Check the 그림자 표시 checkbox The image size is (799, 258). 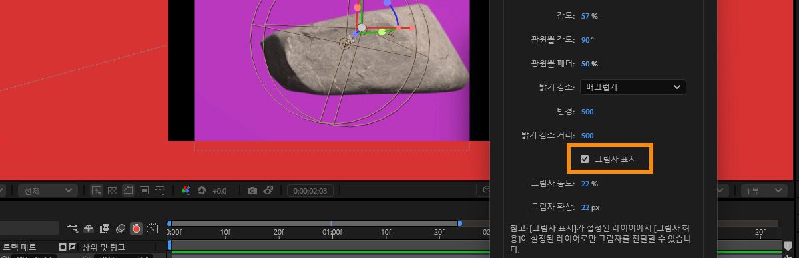pos(585,159)
